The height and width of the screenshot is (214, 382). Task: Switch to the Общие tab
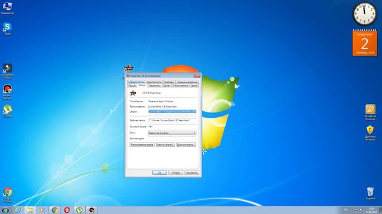point(132,86)
